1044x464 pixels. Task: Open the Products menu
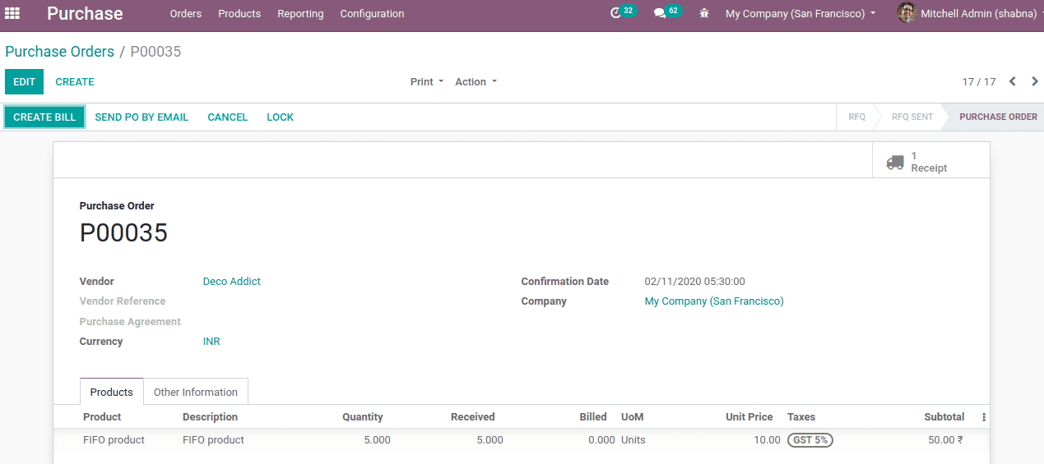(x=239, y=14)
